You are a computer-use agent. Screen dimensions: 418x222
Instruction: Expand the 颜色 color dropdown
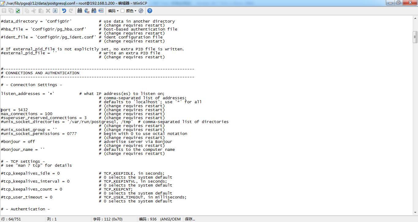tap(131, 11)
